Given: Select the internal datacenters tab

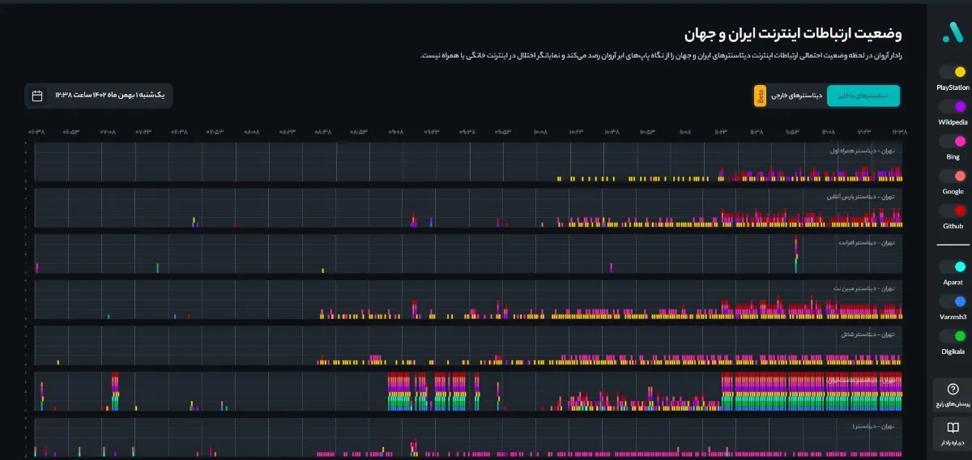Looking at the screenshot, I should [x=863, y=96].
